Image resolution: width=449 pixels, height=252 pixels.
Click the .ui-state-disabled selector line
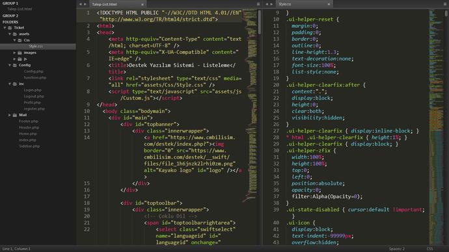coord(355,210)
